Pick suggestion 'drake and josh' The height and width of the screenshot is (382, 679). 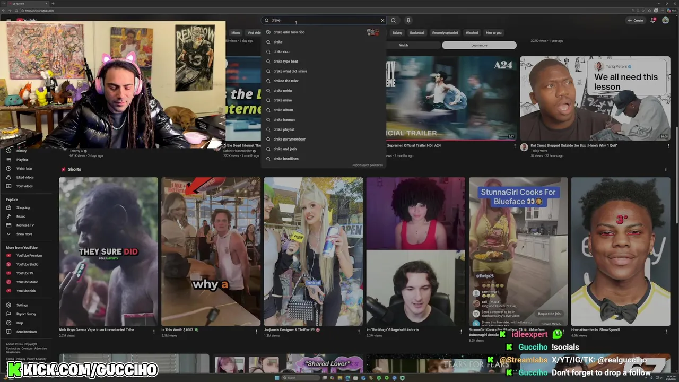pyautogui.click(x=324, y=149)
